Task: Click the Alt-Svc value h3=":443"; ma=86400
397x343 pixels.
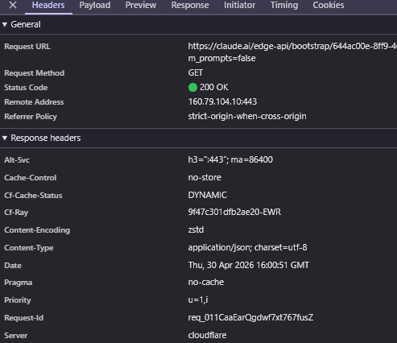Action: tap(230, 159)
